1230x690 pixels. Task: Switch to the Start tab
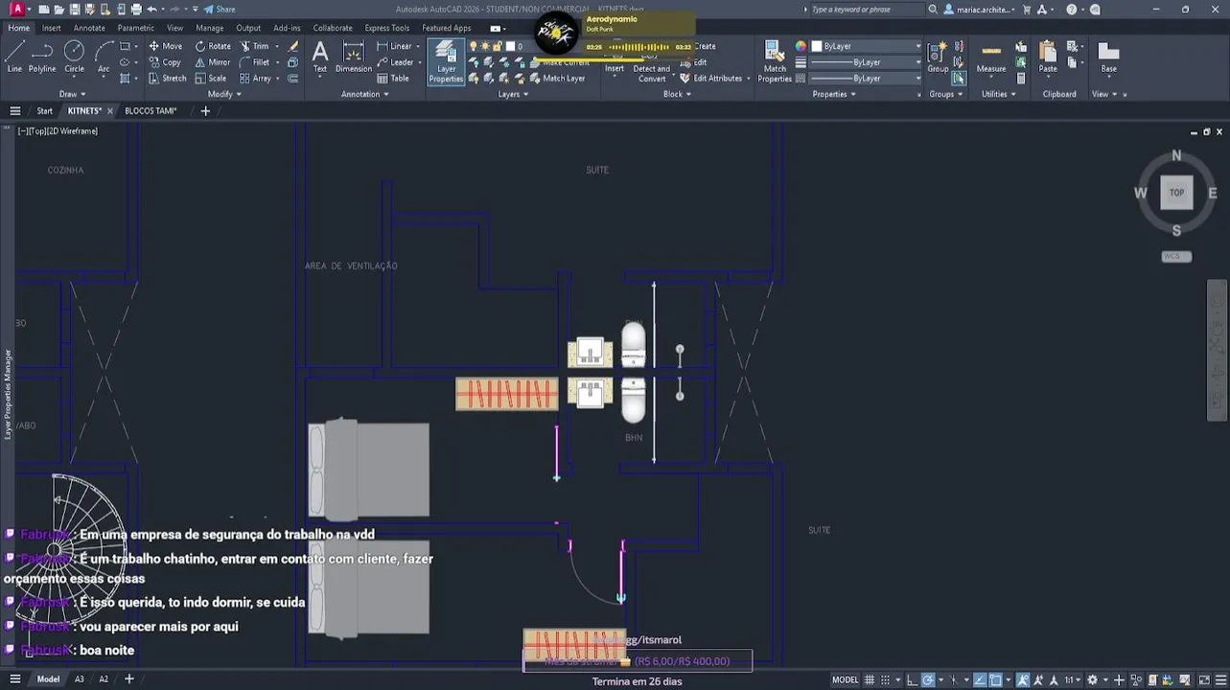click(44, 110)
